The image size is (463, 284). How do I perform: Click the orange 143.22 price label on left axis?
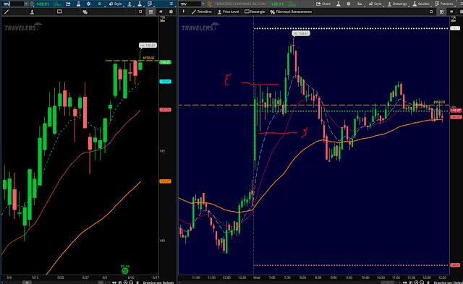point(165,181)
